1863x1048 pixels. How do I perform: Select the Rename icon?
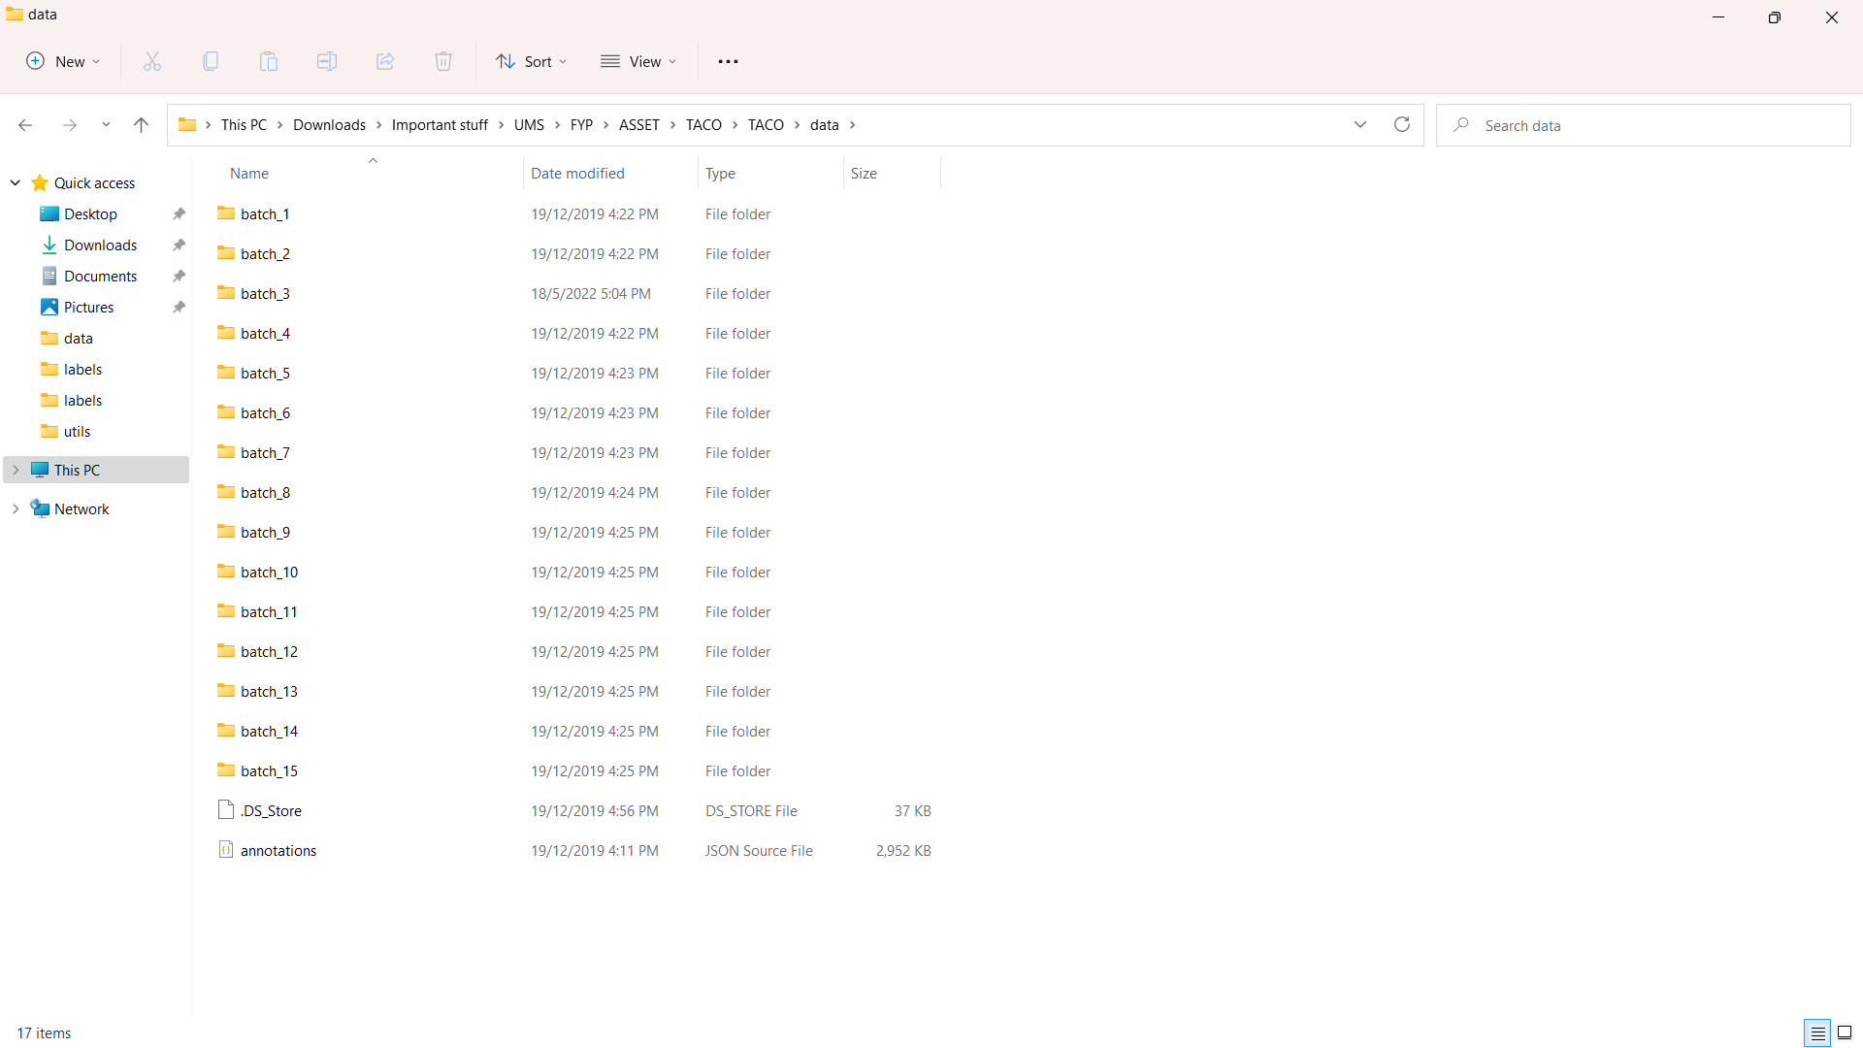pos(327,60)
